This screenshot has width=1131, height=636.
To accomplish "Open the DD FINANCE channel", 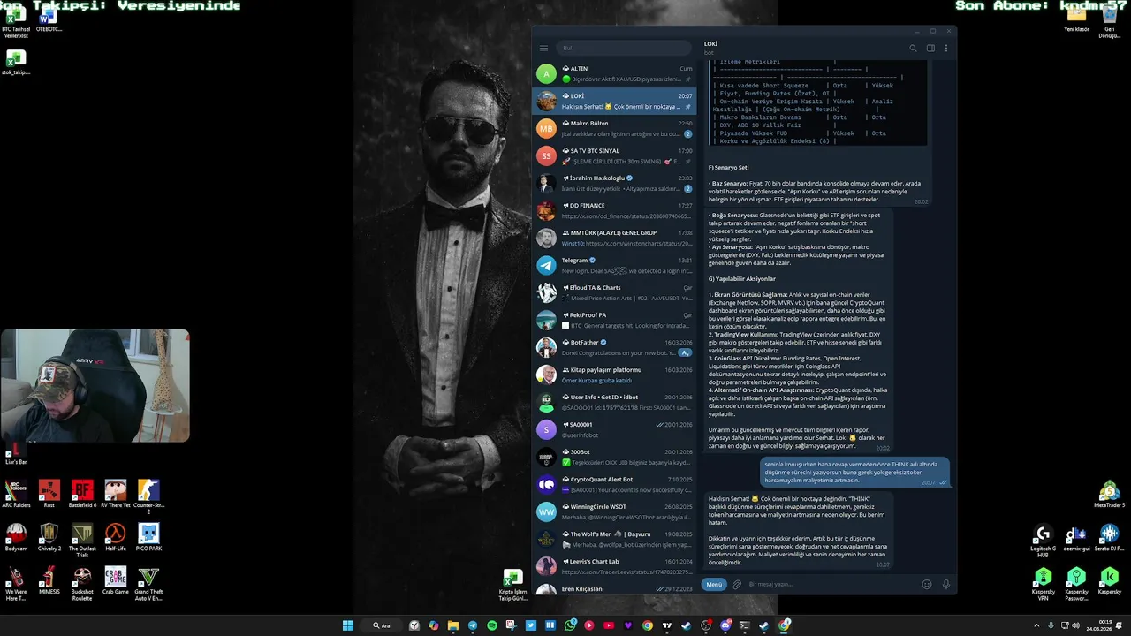I will click(614, 210).
